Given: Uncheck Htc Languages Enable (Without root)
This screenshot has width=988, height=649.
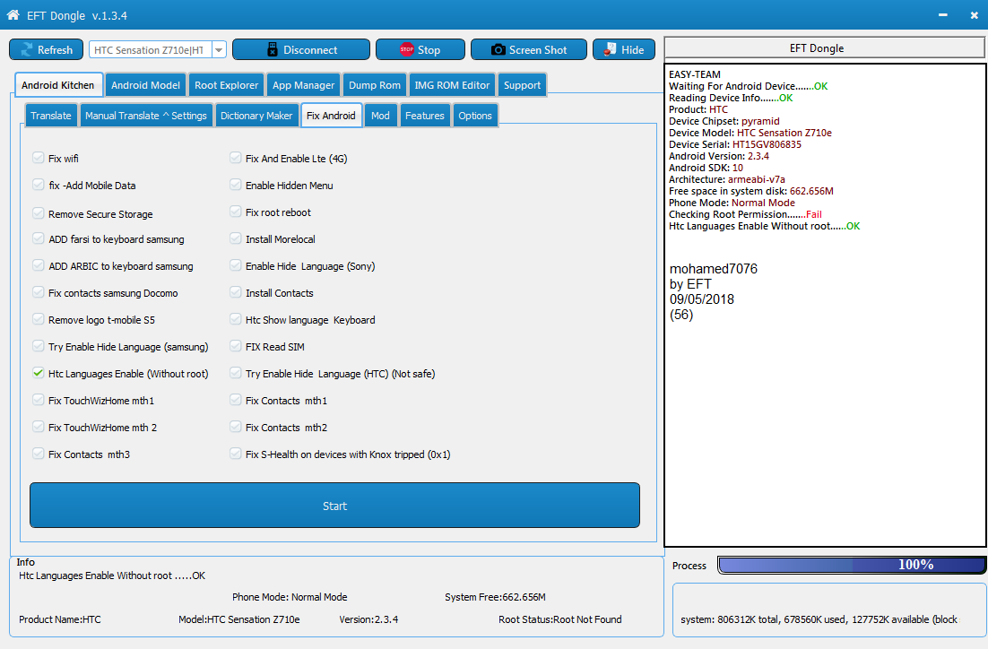Looking at the screenshot, I should (x=39, y=373).
